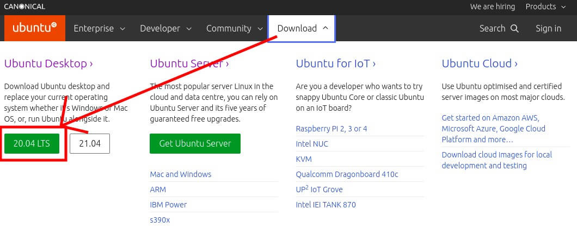577x234 pixels.
Task: Open Get started on Amazon AWS link
Action: coord(494,129)
